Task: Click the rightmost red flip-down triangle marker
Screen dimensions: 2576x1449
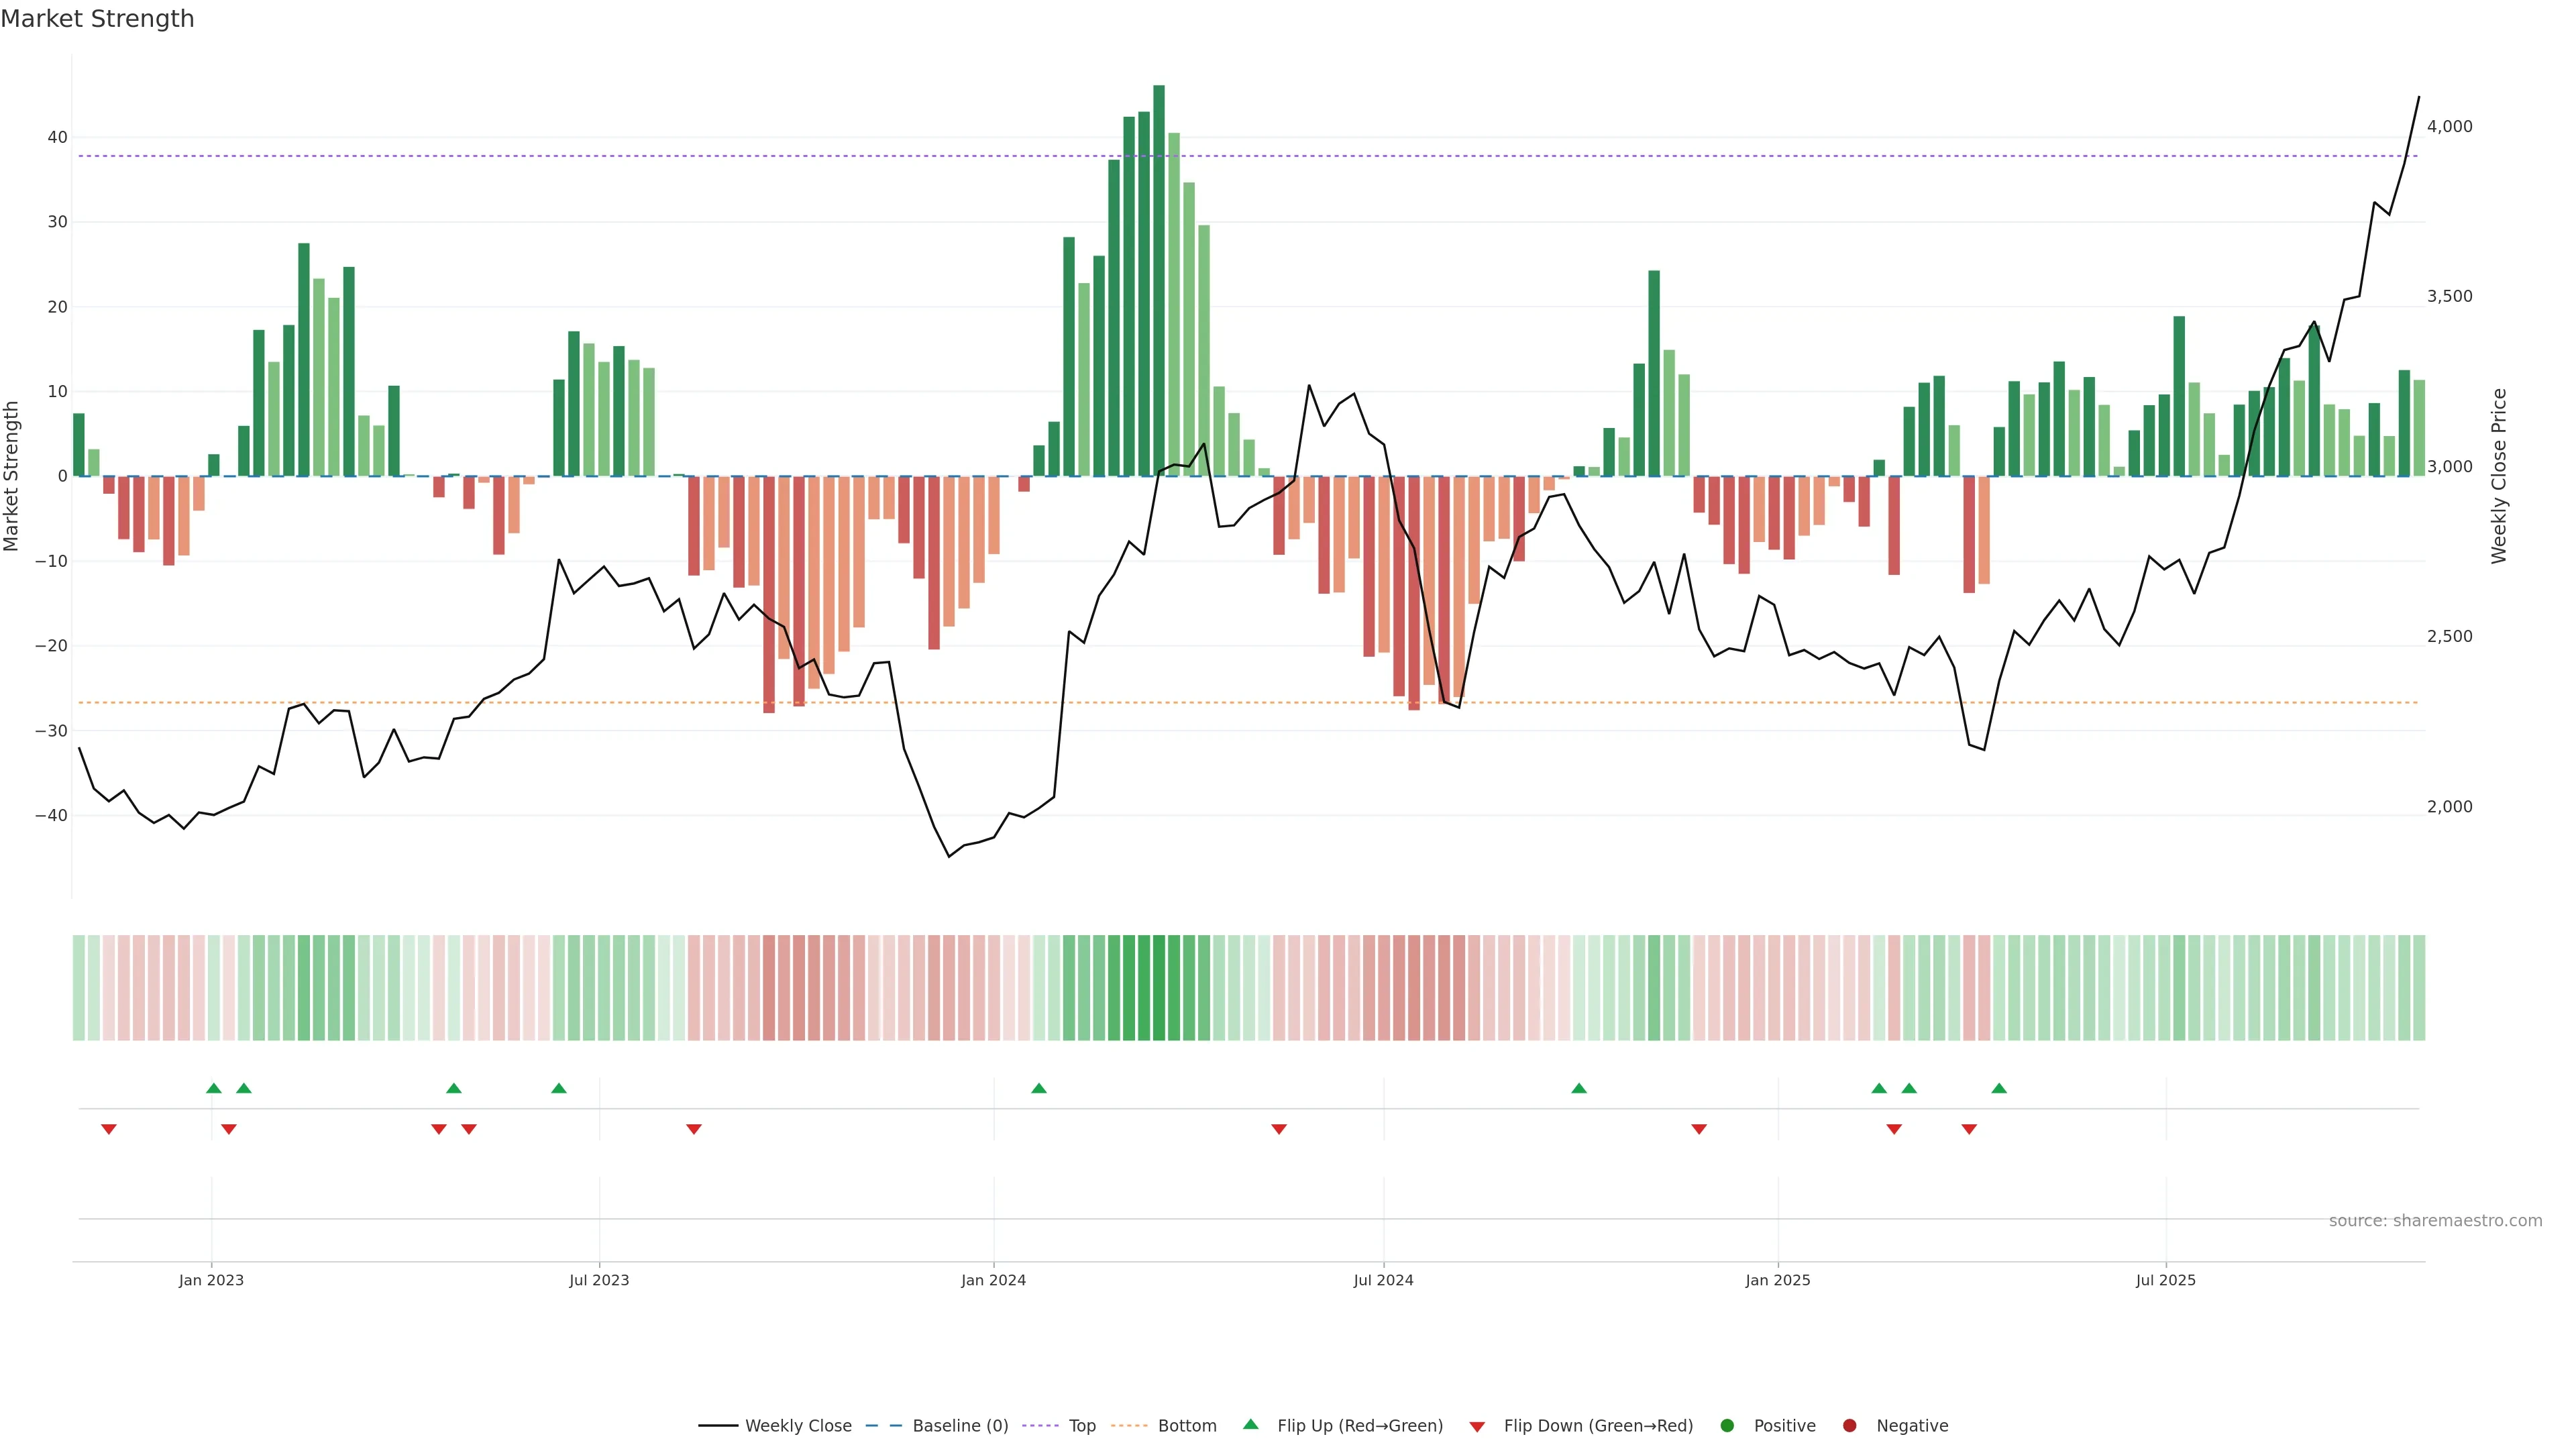Action: pos(1969,1129)
